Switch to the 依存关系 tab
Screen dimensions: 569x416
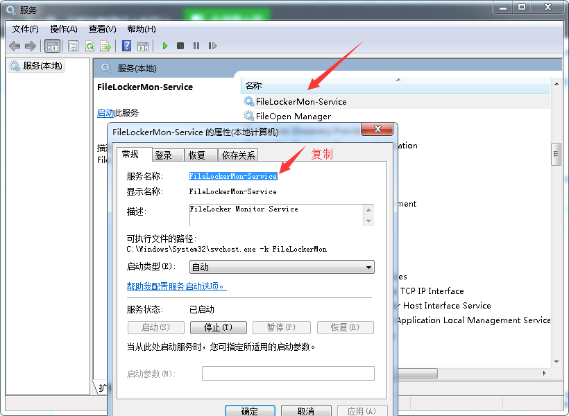(x=238, y=155)
